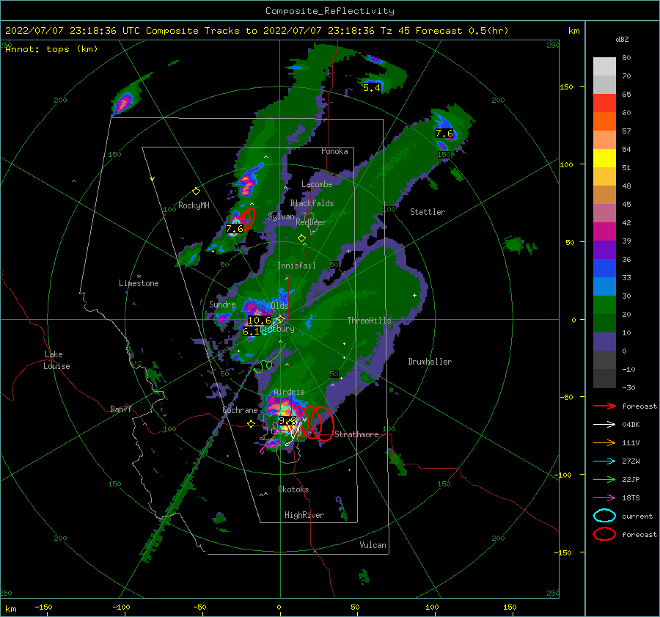This screenshot has height=617, width=660.
Task: Click the 'Annot: tops (km)' label
Action: [52, 49]
